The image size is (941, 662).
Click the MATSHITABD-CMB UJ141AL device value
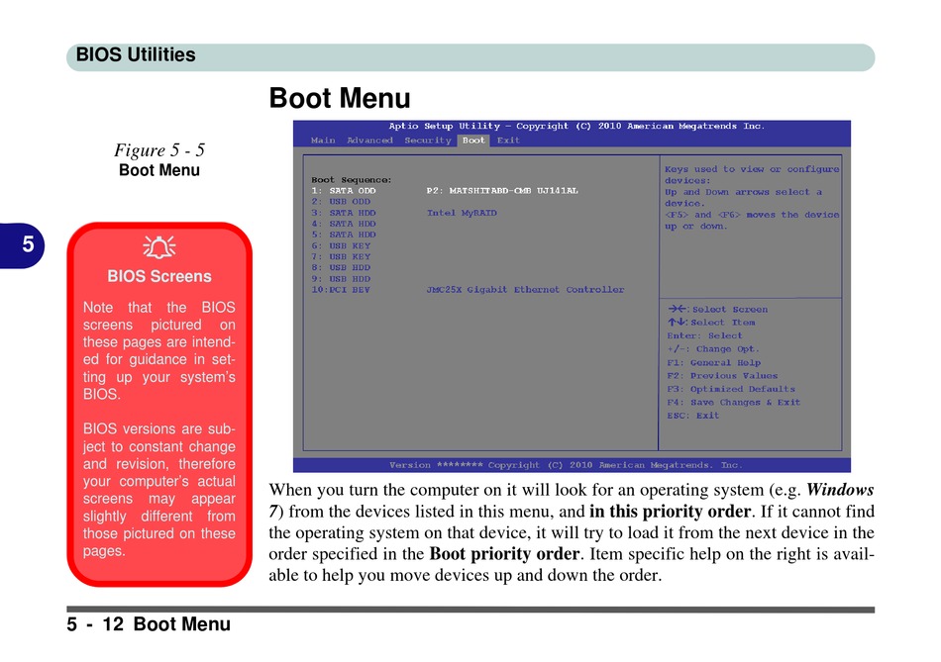click(x=502, y=190)
